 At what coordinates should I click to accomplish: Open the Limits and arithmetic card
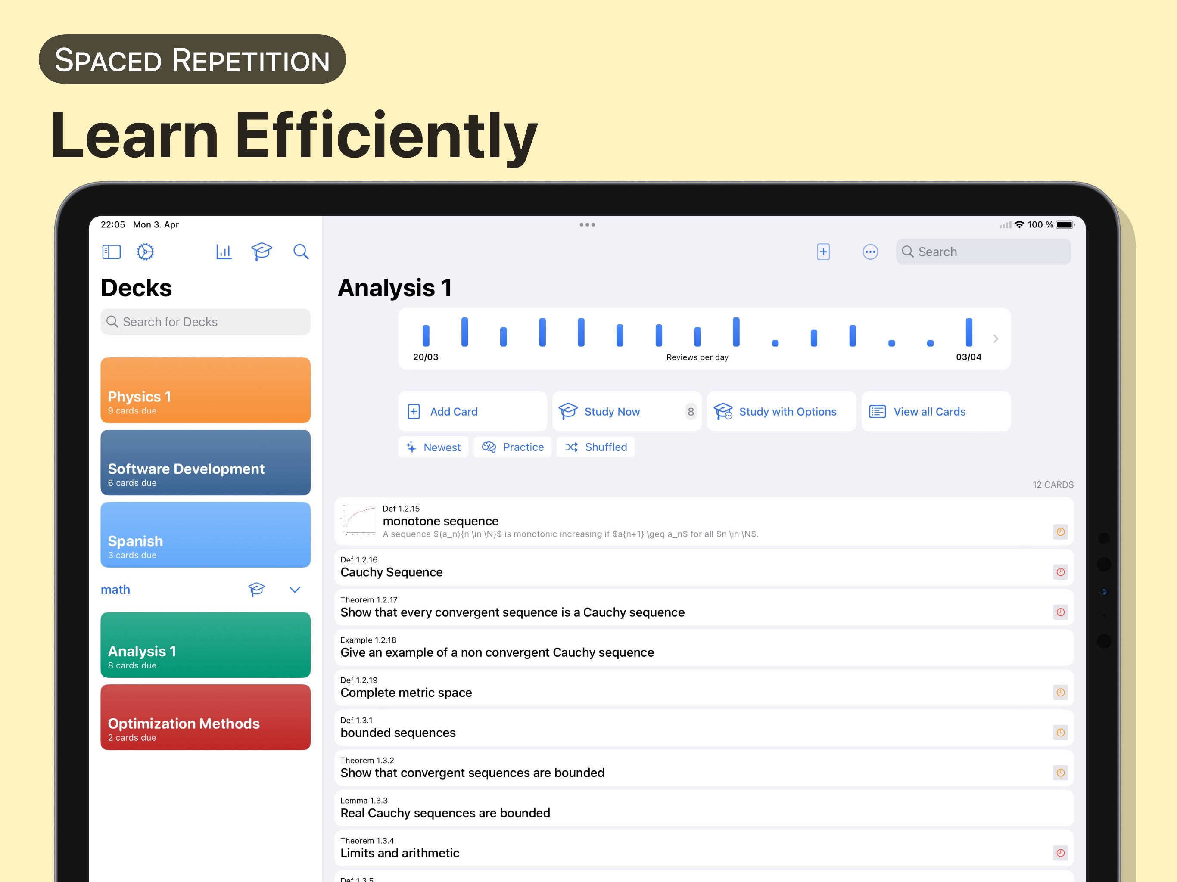click(x=704, y=848)
